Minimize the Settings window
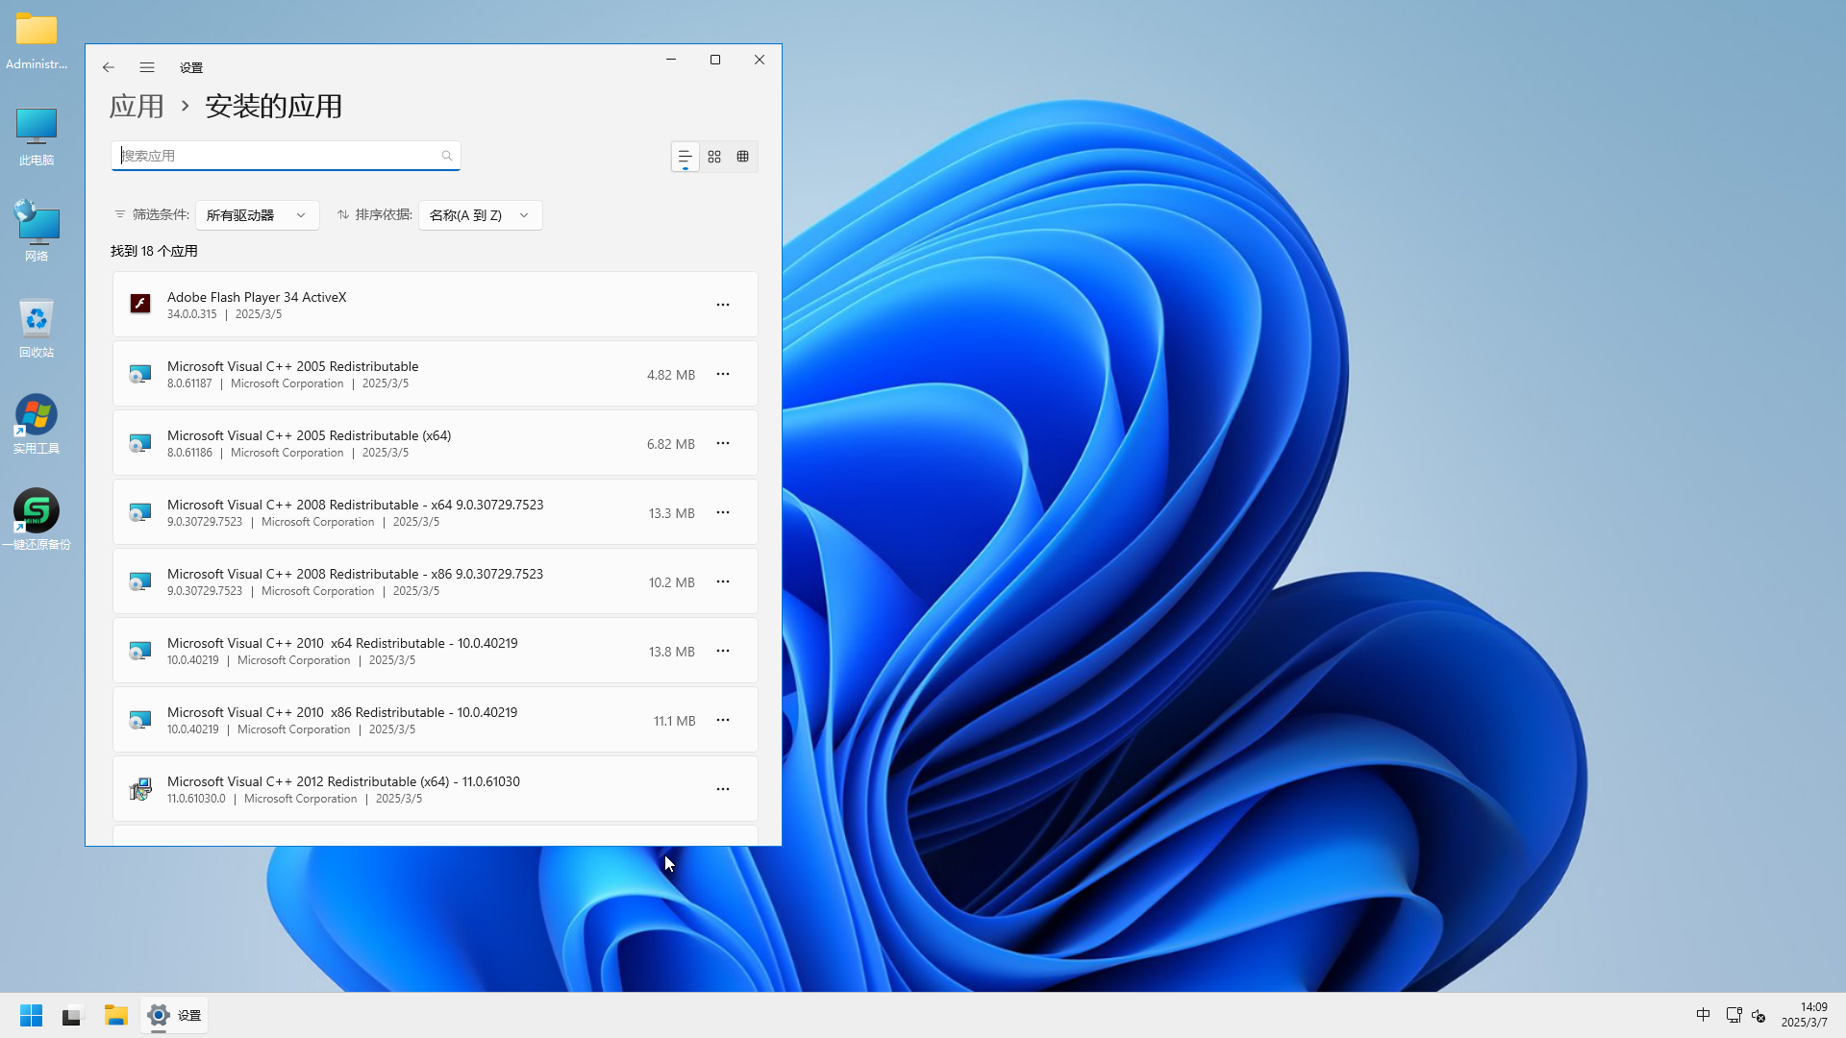Image resolution: width=1846 pixels, height=1038 pixels. coord(671,60)
